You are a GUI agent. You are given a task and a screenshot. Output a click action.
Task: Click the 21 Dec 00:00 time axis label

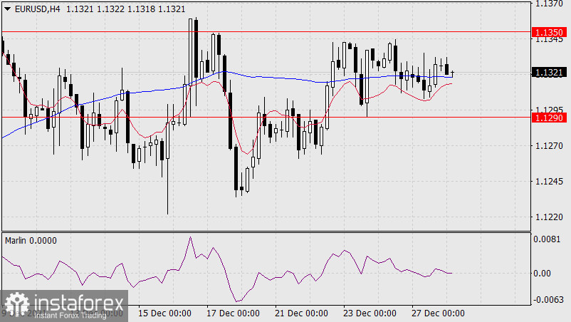coord(301,313)
